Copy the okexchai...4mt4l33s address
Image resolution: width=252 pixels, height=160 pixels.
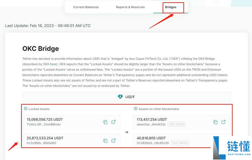pos(216,122)
